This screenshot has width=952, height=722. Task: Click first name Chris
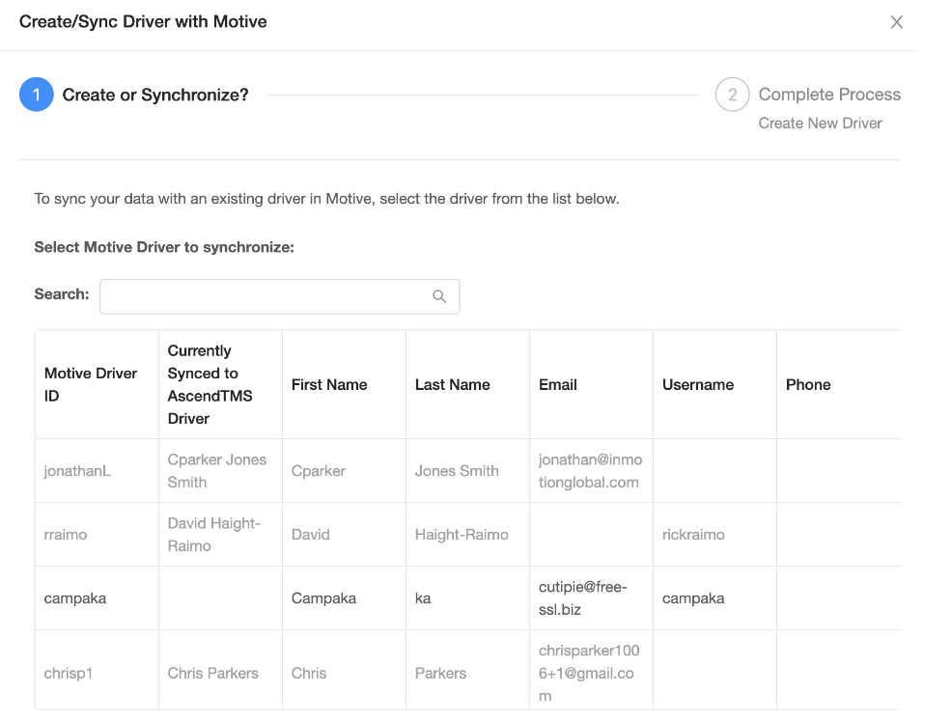tap(308, 674)
